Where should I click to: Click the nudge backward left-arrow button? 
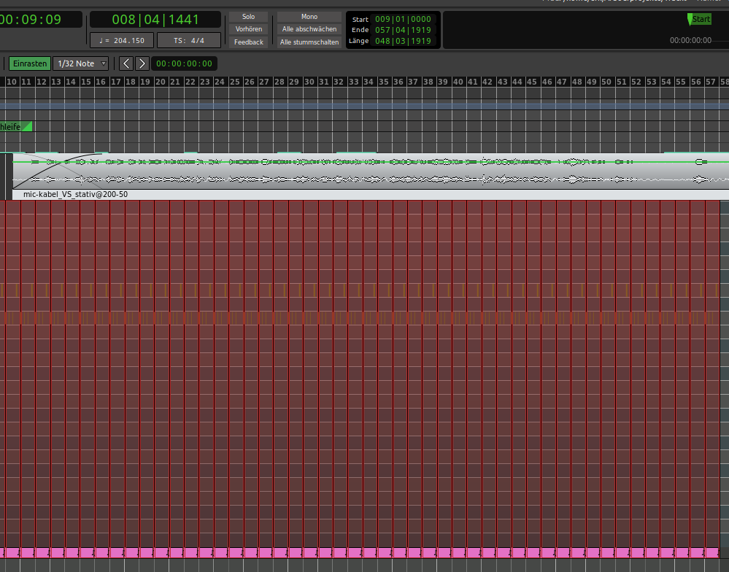coord(126,63)
